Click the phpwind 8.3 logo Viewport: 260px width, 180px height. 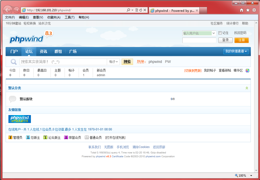coord(31,37)
